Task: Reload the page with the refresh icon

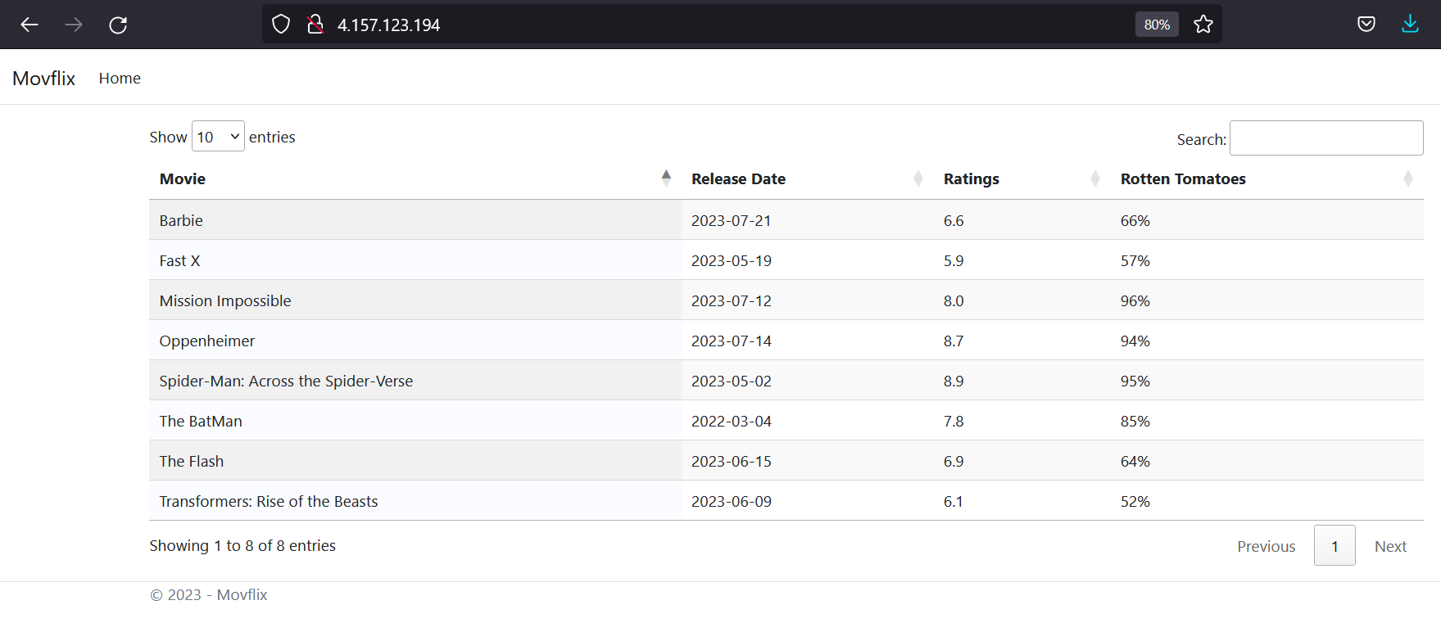Action: click(118, 25)
